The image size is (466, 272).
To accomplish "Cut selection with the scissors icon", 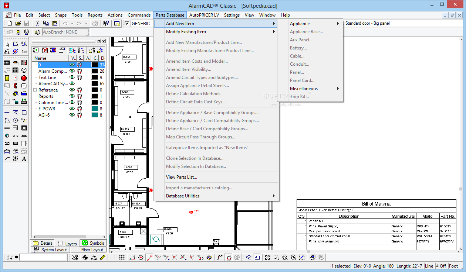I will [x=38, y=23].
